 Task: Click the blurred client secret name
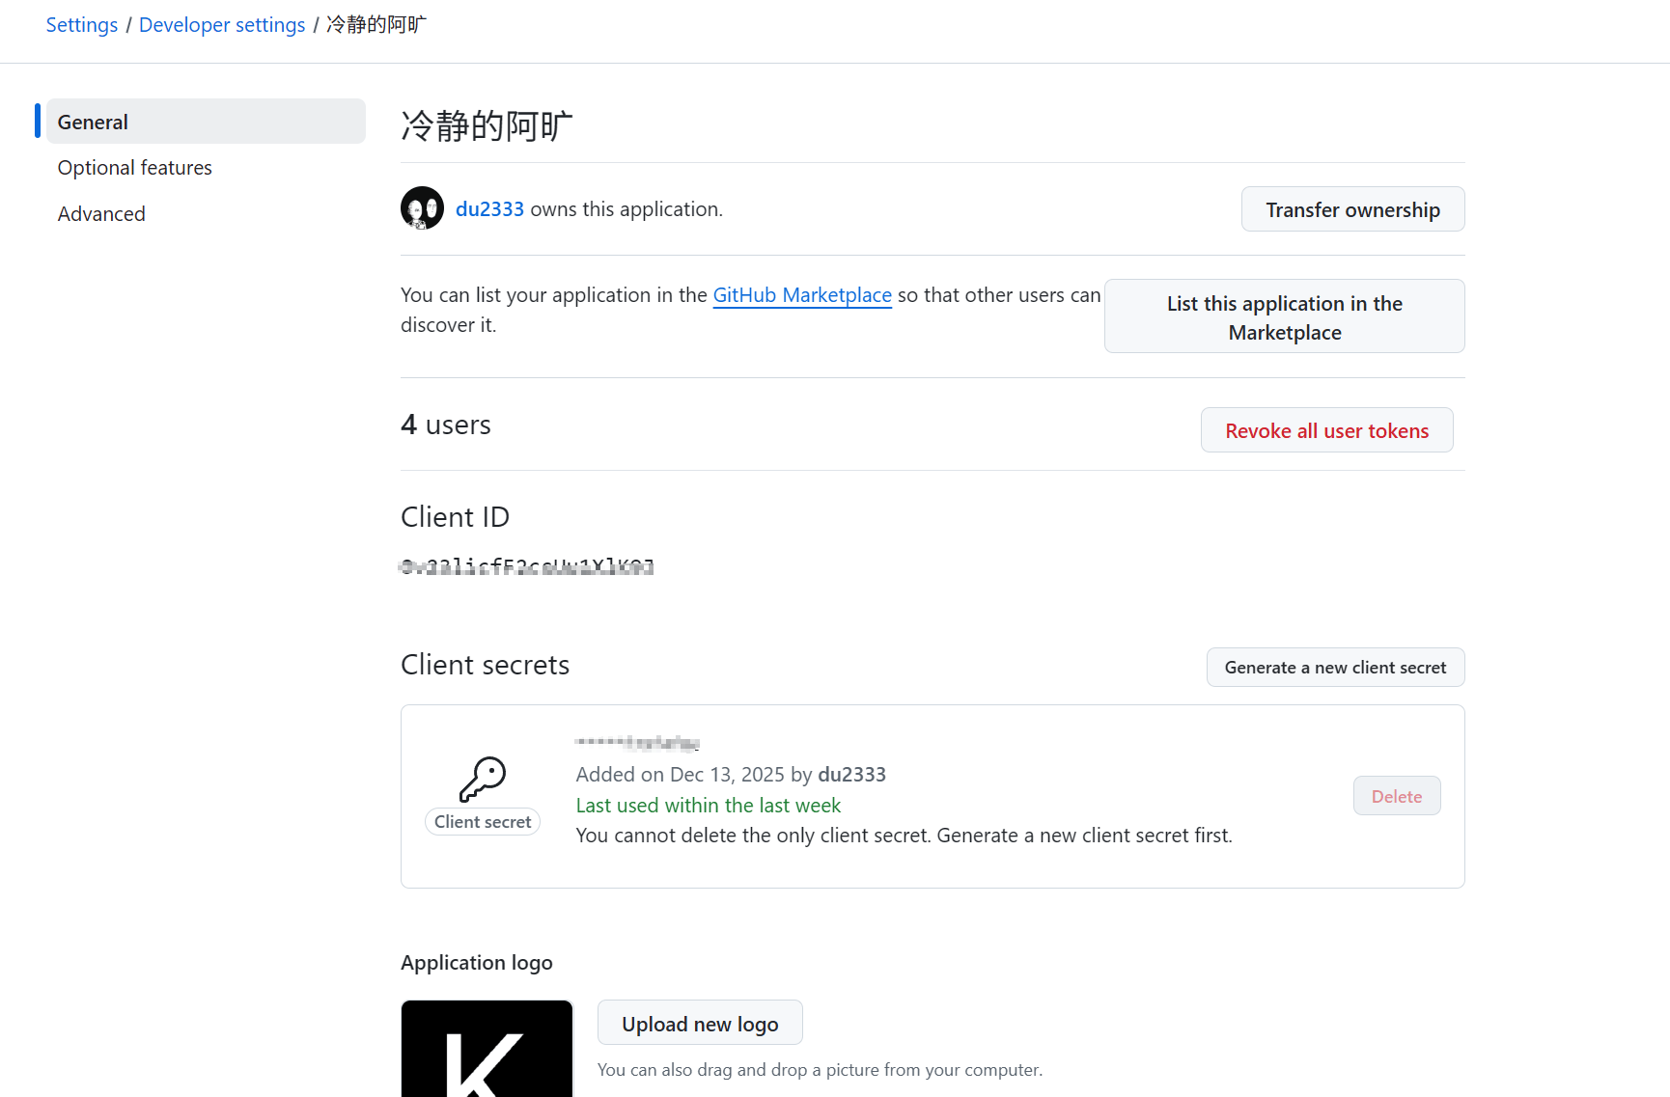(637, 741)
